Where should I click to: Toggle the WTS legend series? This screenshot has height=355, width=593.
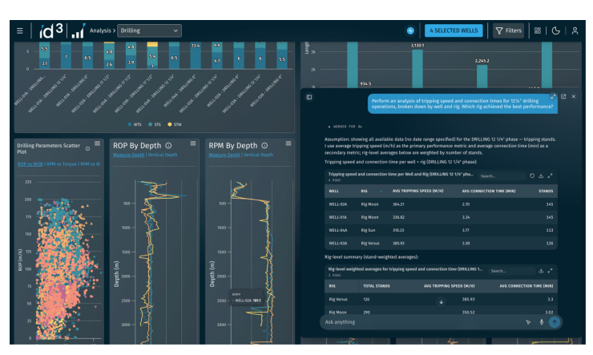coord(135,124)
